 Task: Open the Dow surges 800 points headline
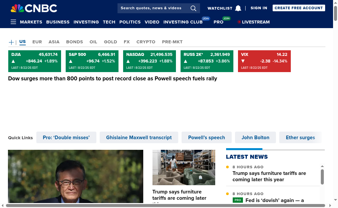(x=113, y=78)
